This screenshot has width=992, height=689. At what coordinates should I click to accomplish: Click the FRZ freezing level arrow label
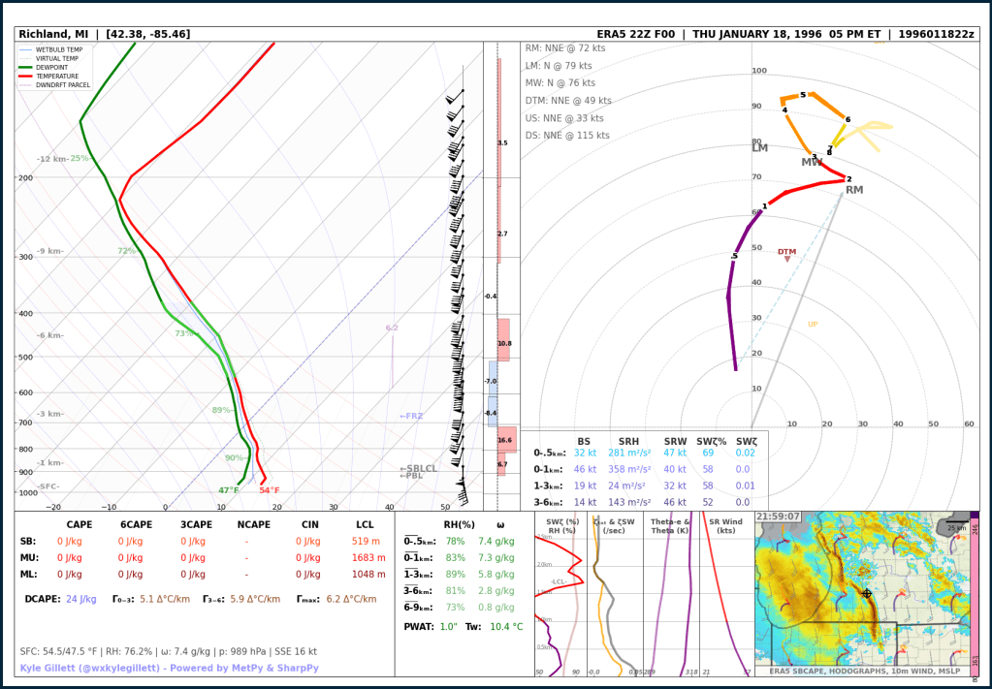[x=411, y=416]
